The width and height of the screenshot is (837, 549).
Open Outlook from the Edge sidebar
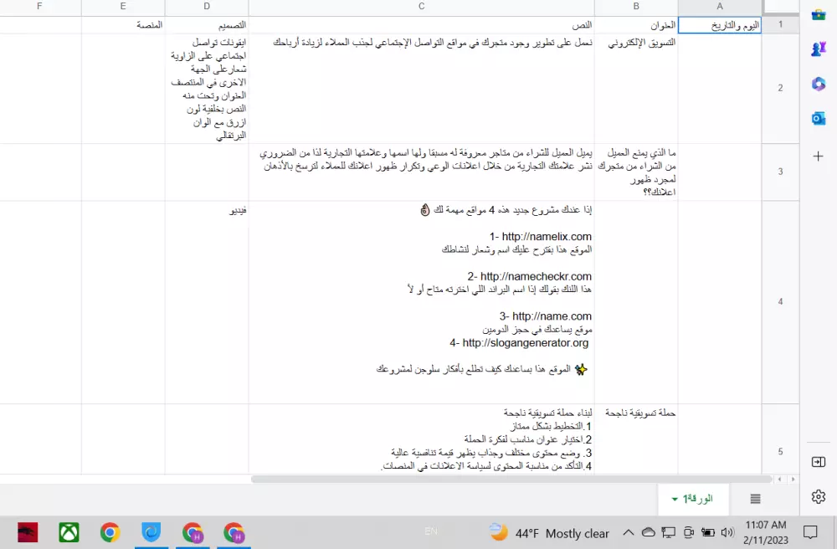pyautogui.click(x=819, y=119)
